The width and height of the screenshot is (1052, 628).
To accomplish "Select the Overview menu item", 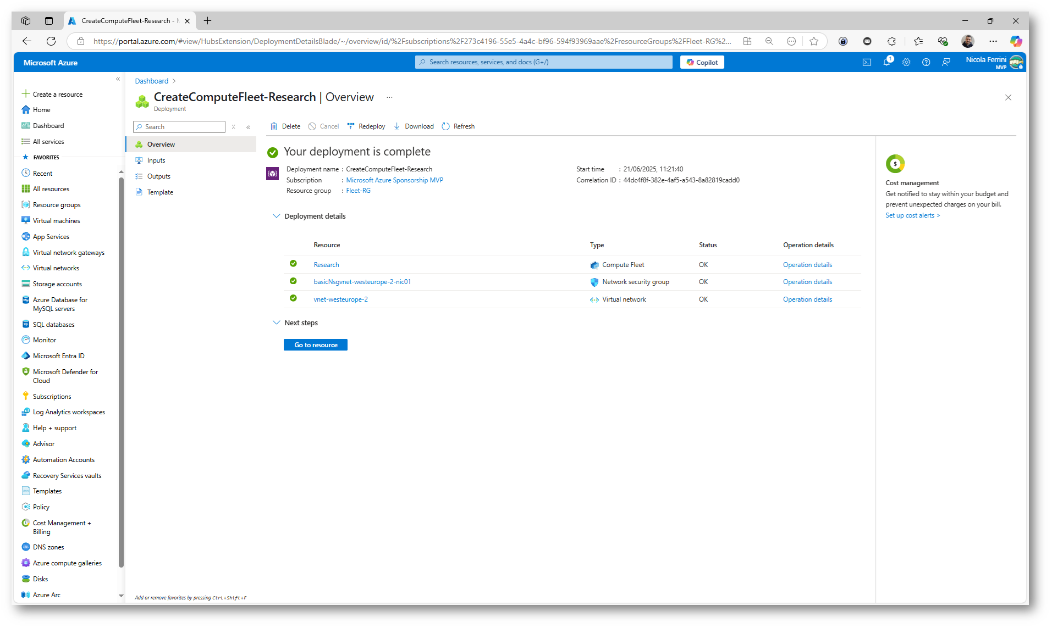I will coord(191,145).
